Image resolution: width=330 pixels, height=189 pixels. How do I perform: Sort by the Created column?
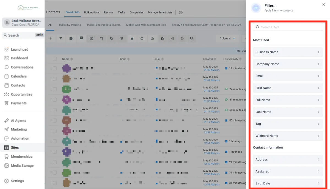(x=210, y=59)
